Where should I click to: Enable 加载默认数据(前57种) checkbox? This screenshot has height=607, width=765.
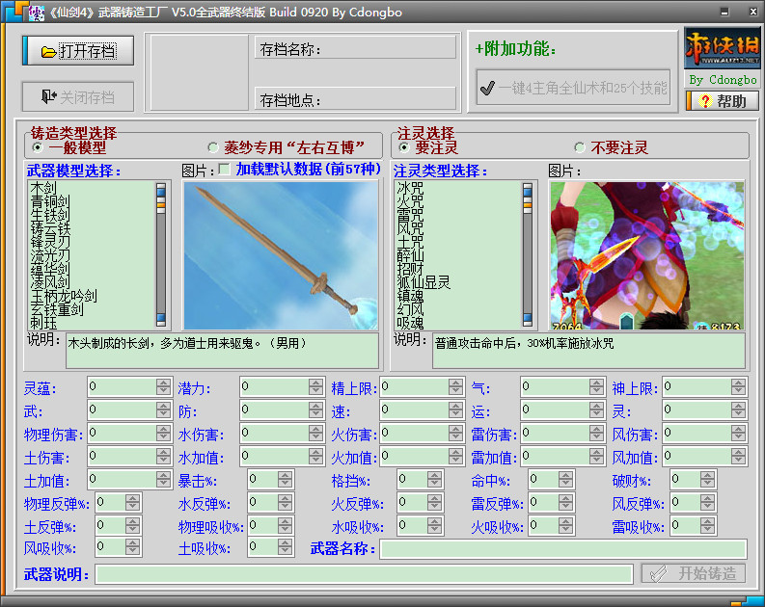224,169
